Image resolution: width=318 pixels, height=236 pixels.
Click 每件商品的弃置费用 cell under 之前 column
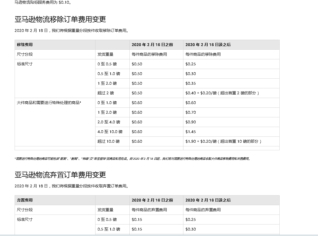click(x=156, y=210)
